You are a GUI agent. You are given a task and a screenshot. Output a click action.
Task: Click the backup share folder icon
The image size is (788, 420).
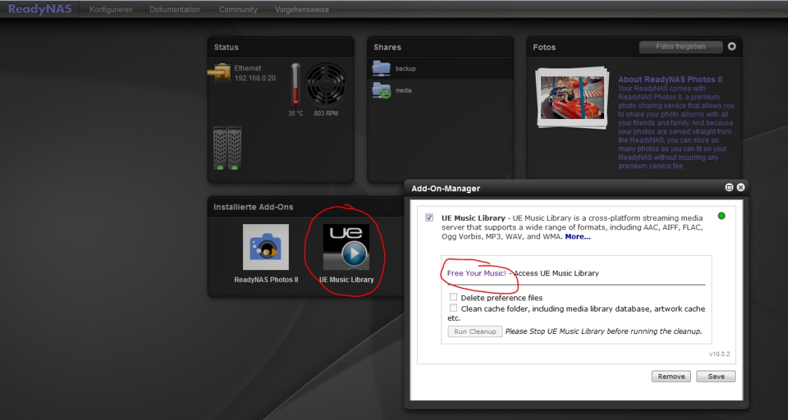381,68
